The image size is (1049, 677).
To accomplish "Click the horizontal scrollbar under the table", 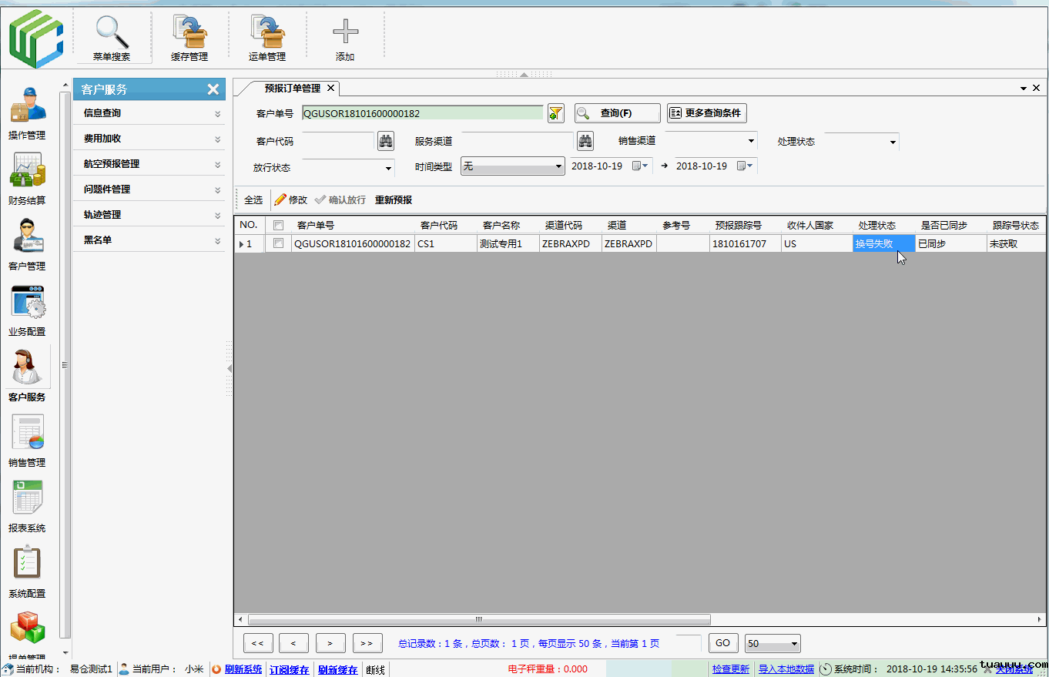I will 478,619.
